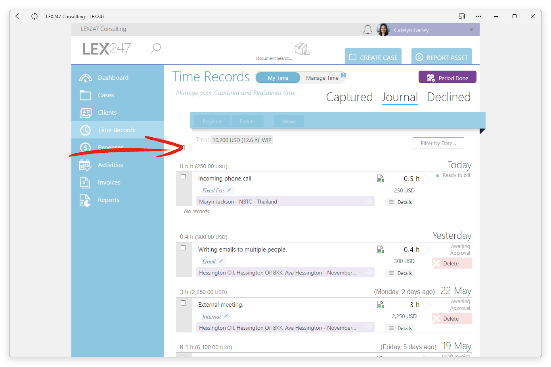The image size is (551, 367).
Task: Start the timer on Incoming phone call
Action: click(427, 179)
